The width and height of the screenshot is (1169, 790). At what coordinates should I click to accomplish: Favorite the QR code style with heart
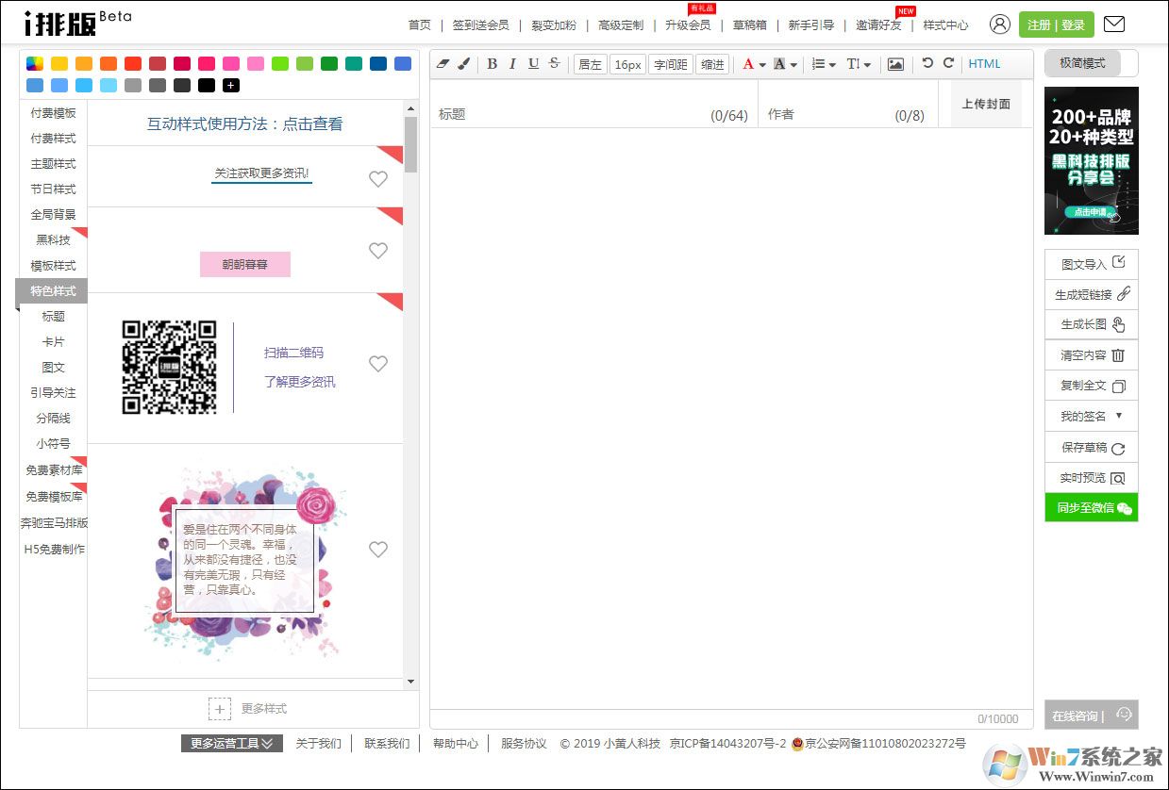pyautogui.click(x=378, y=364)
